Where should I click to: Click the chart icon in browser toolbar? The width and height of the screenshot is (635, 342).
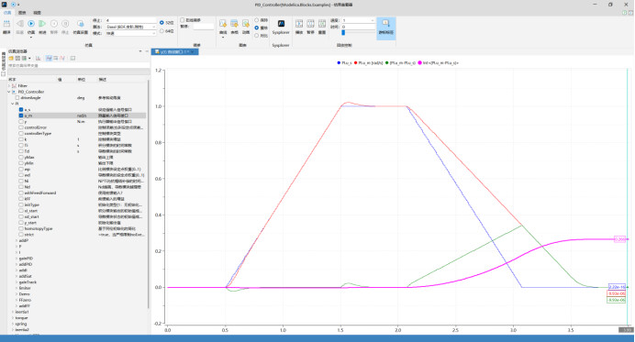point(38,59)
